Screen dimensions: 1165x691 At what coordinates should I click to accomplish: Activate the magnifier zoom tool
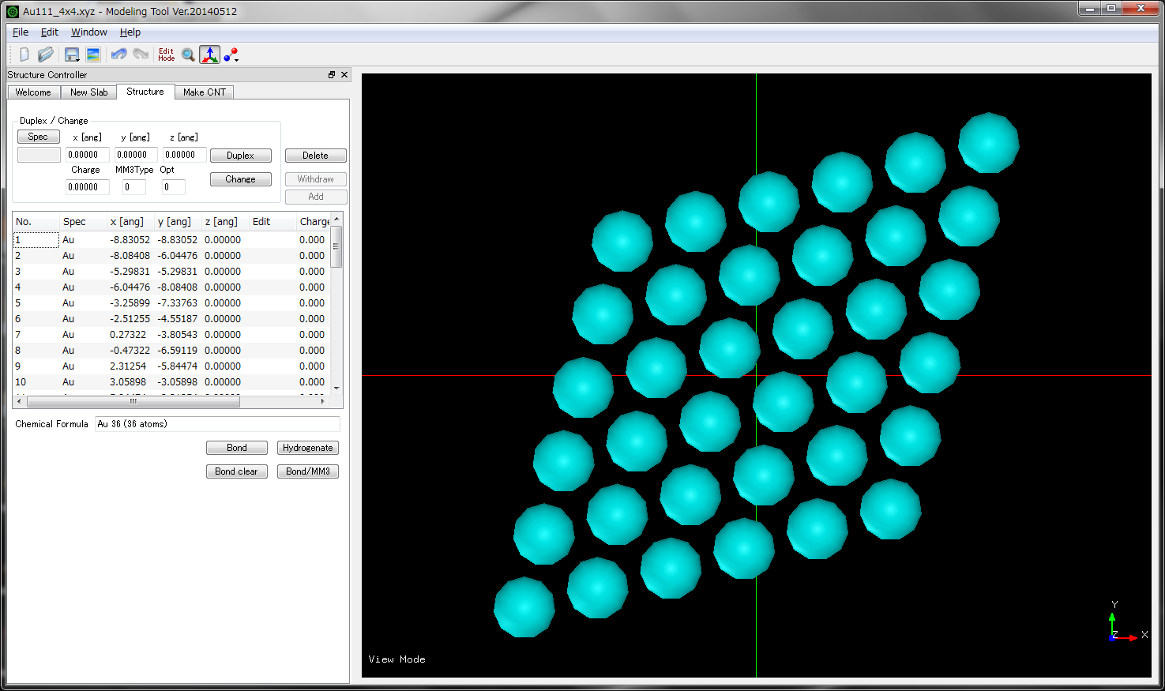[x=188, y=54]
